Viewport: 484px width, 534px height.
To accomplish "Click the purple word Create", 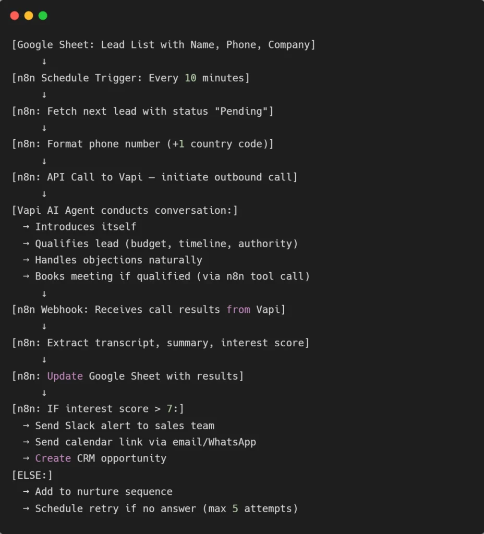I will [53, 458].
